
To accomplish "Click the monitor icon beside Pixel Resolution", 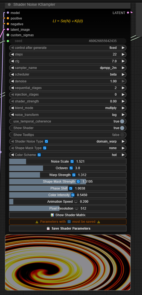I will 76,208.
